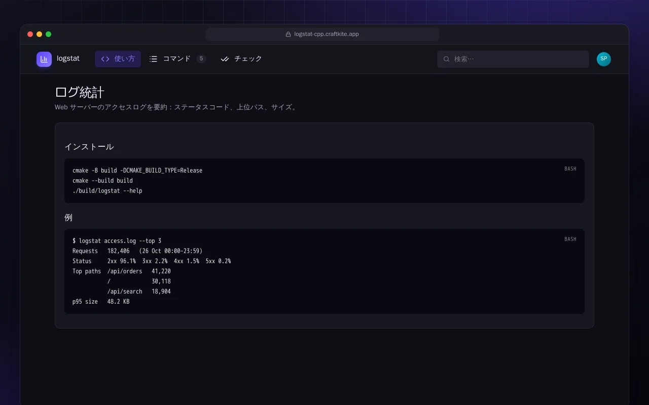Click the magnifier icon in the search box
649x405 pixels.
tap(447, 59)
